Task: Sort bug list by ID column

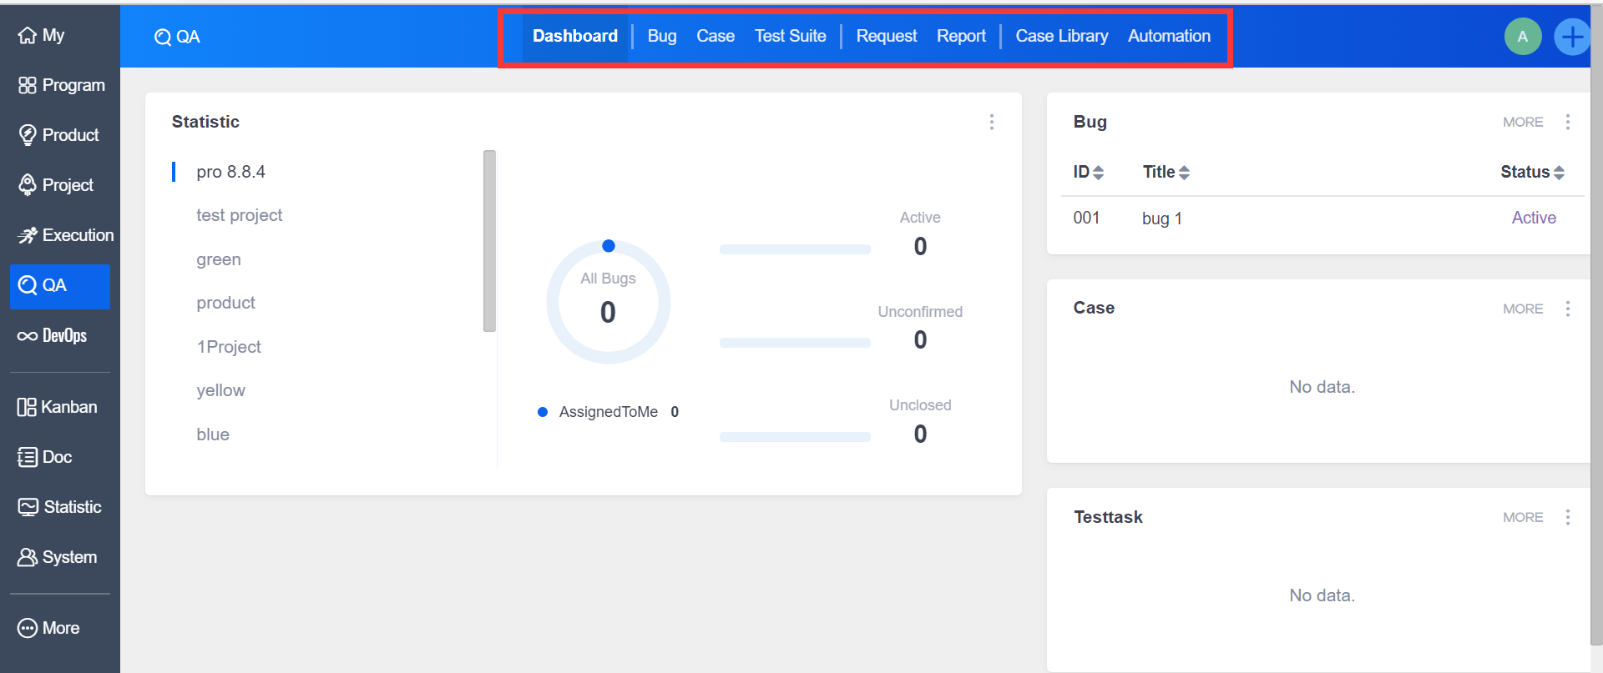Action: click(x=1088, y=172)
